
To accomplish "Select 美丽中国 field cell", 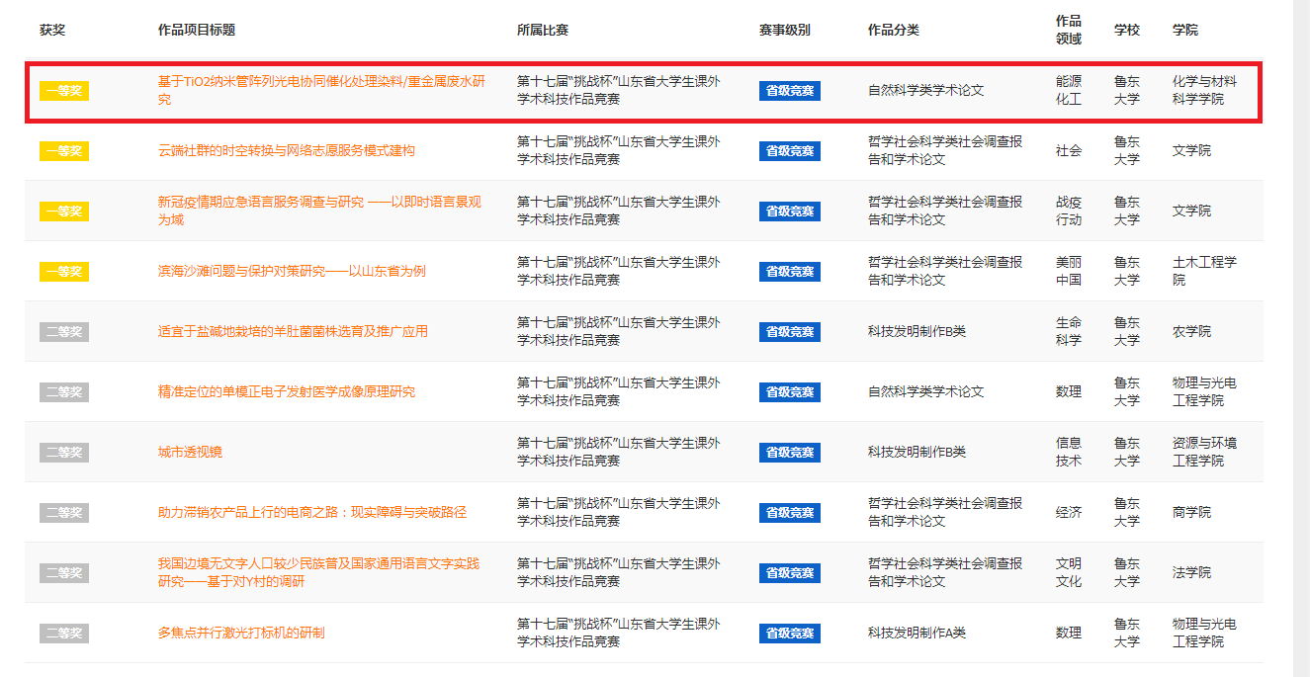I will coord(1069,271).
